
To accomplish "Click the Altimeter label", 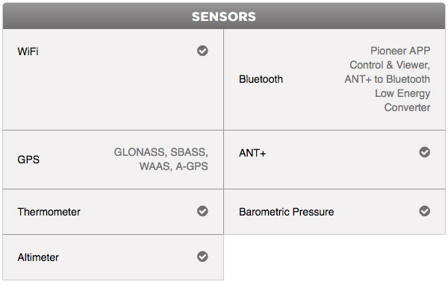I will [38, 257].
